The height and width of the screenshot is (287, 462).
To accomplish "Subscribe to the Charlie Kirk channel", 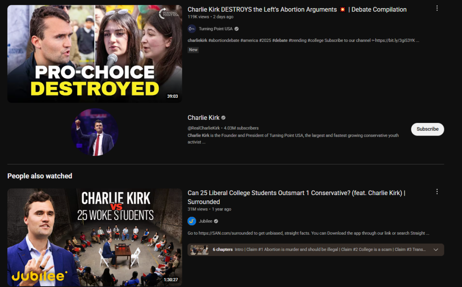I will (428, 129).
